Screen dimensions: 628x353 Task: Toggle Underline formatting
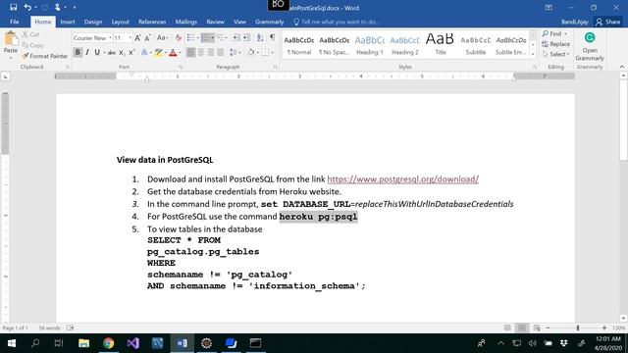coord(97,52)
